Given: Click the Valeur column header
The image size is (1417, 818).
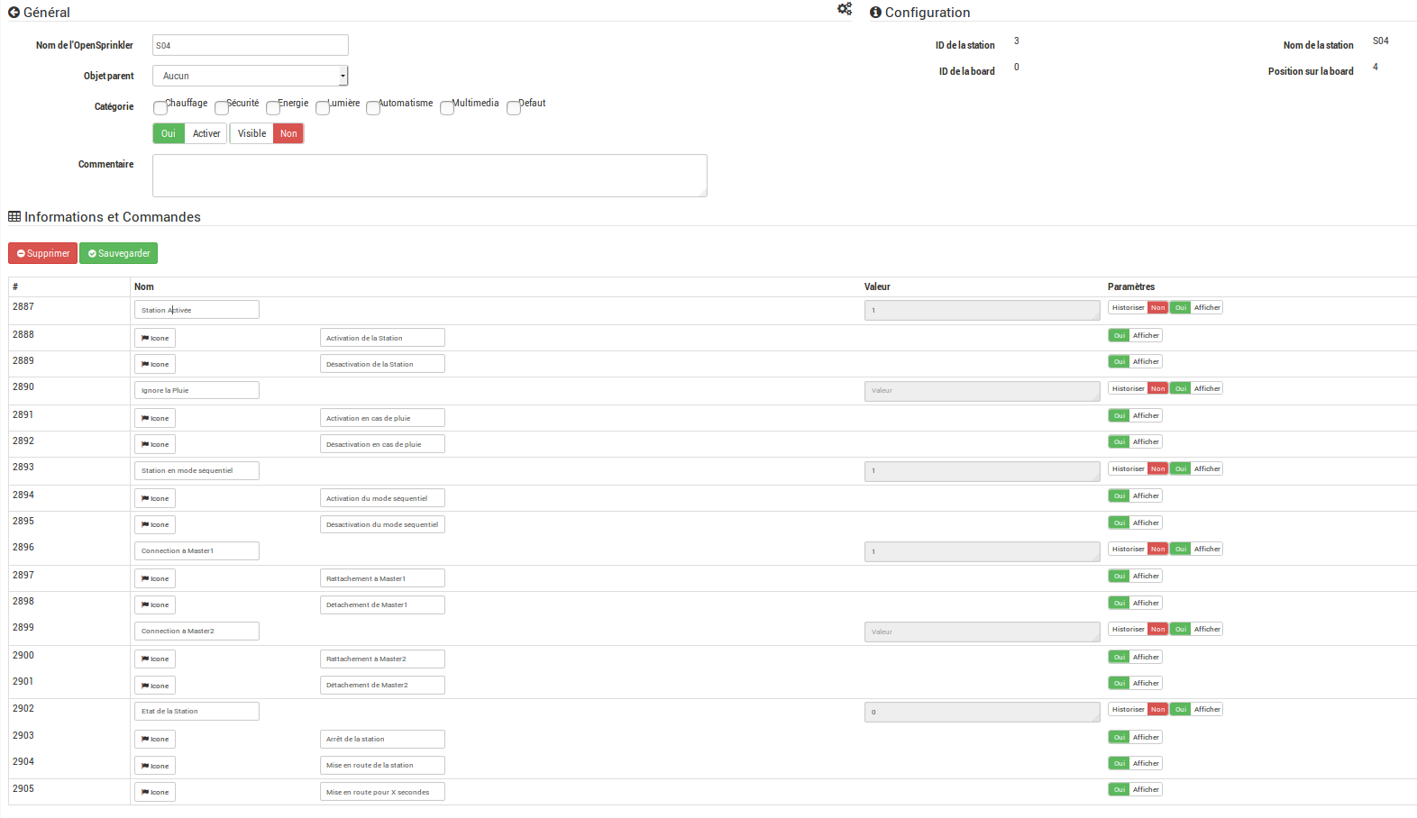Looking at the screenshot, I should 877,286.
